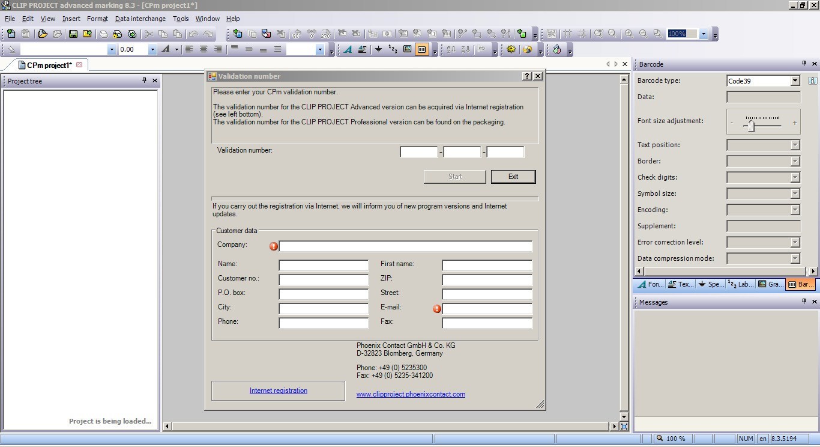This screenshot has width=820, height=447.
Task: Click the grid display toolbar icon
Action: coord(567,34)
